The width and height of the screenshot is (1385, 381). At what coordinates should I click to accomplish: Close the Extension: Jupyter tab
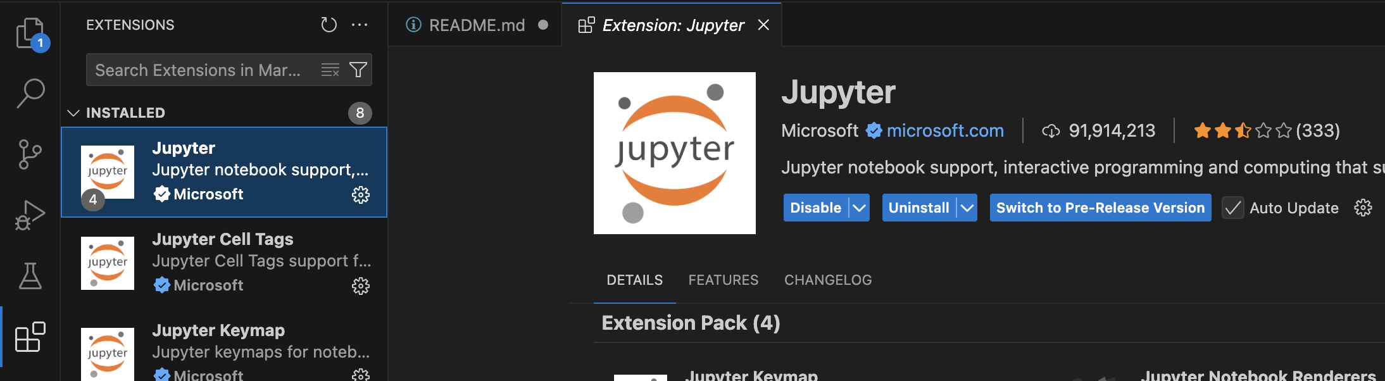(x=763, y=25)
